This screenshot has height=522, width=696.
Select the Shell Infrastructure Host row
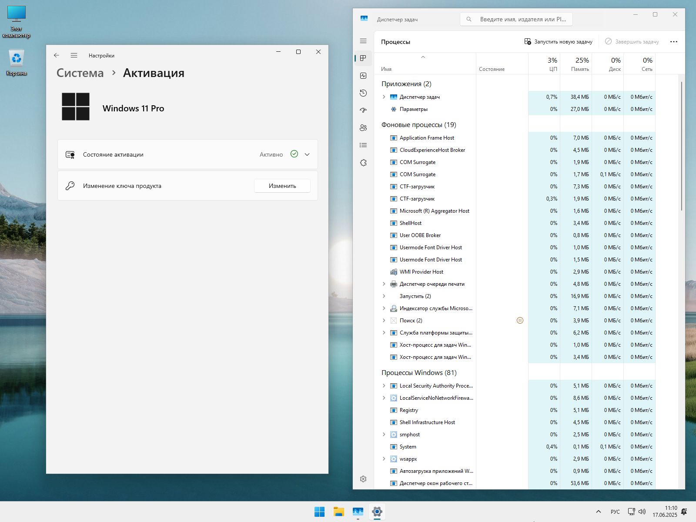point(515,422)
